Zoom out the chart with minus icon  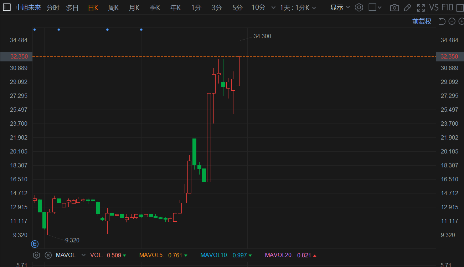pos(452,21)
